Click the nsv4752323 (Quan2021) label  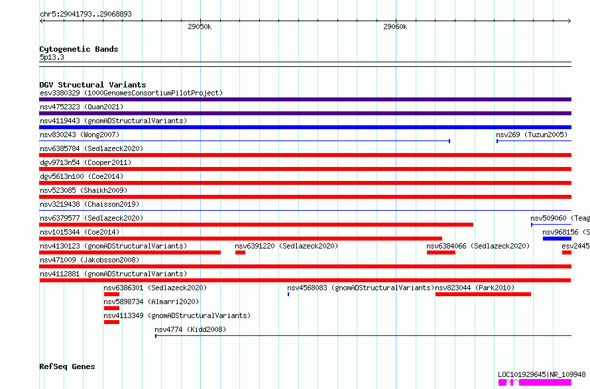pyautogui.click(x=82, y=107)
